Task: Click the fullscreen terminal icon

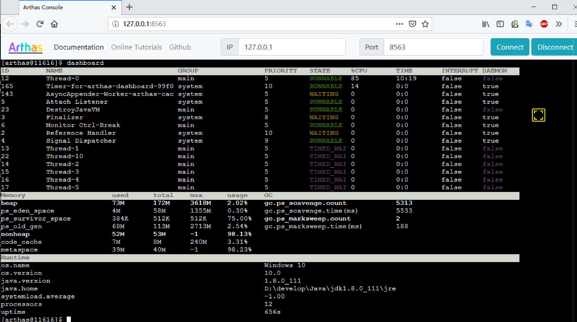Action: coord(538,115)
